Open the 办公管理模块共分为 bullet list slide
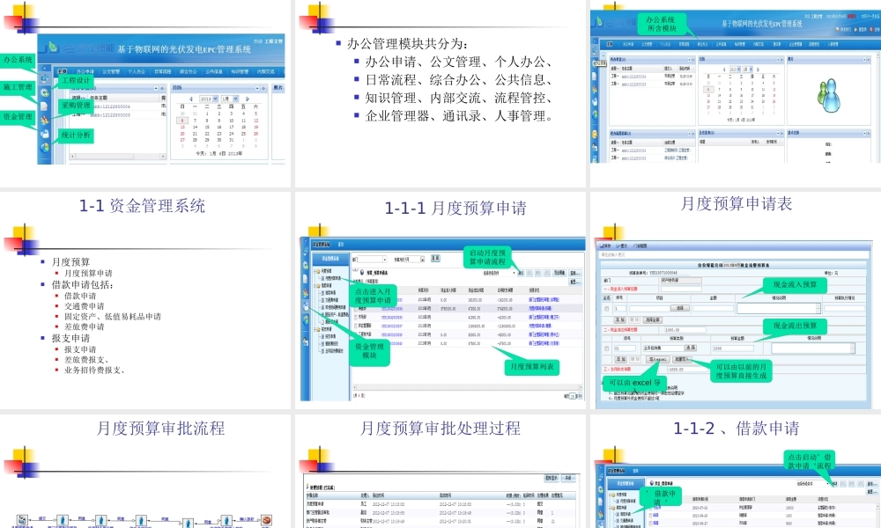The image size is (881, 528). click(440, 92)
